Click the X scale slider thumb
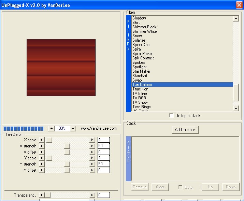 pyautogui.click(x=49, y=140)
